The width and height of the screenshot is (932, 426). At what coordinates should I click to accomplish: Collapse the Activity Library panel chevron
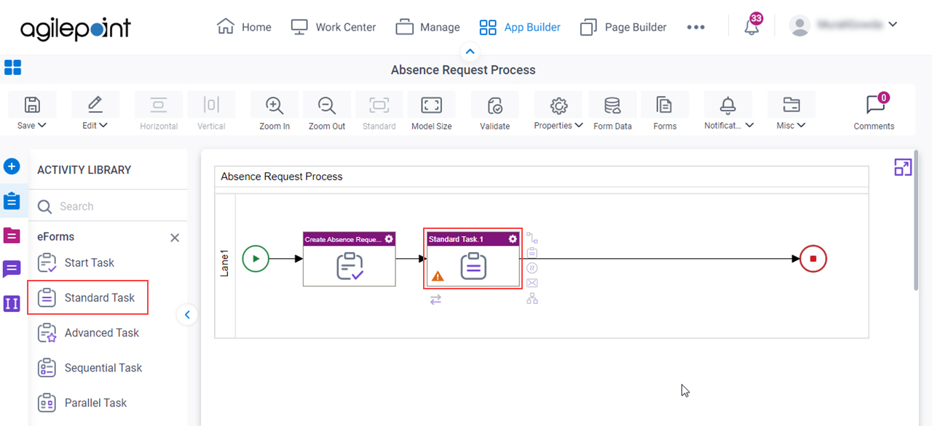coord(187,315)
